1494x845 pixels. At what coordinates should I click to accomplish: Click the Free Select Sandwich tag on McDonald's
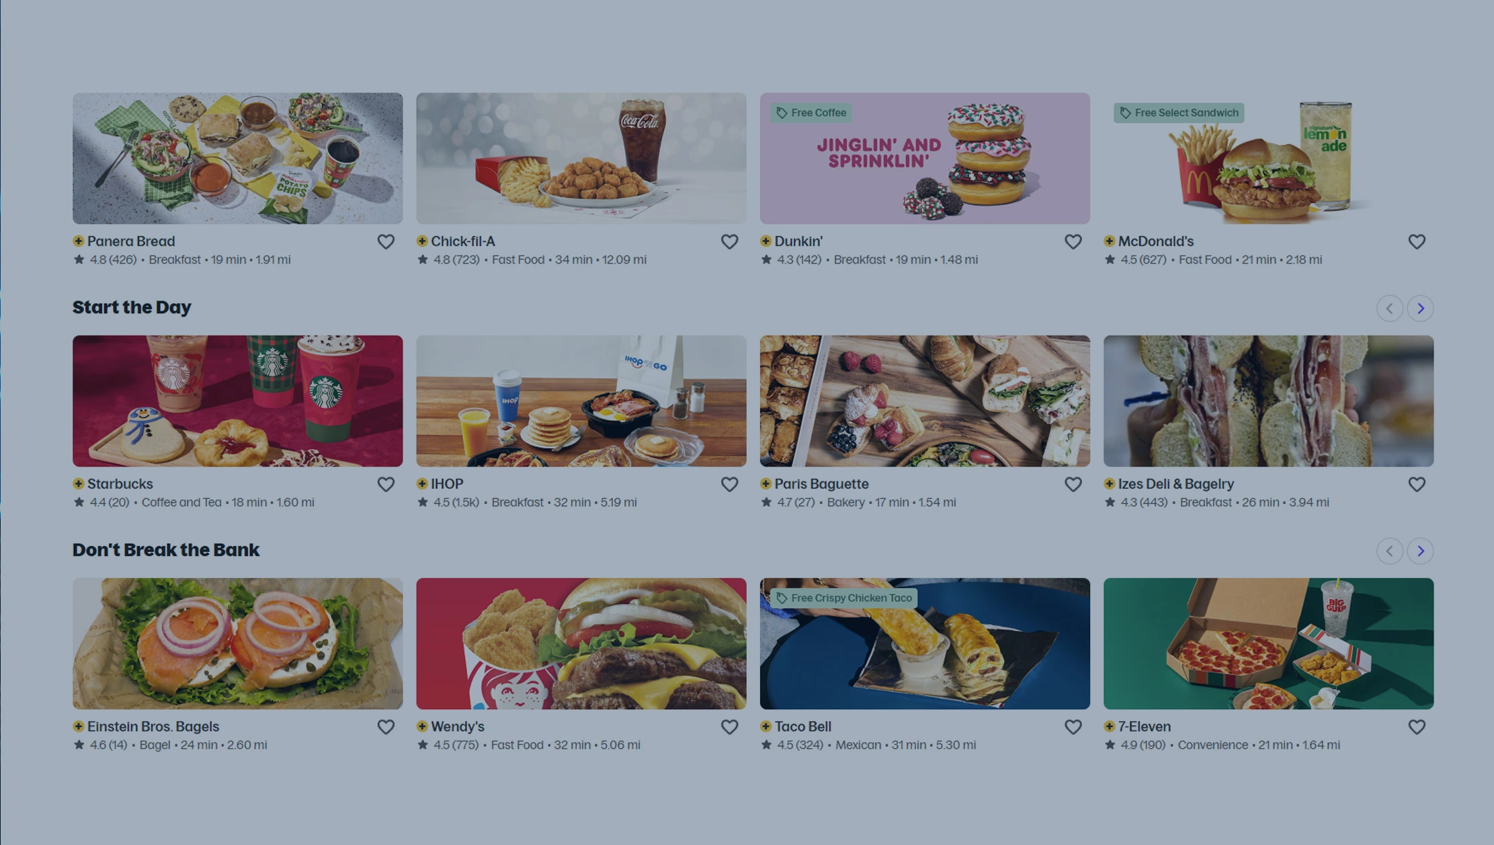click(1179, 113)
